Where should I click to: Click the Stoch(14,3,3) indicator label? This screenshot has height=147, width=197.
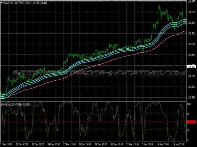(8, 105)
